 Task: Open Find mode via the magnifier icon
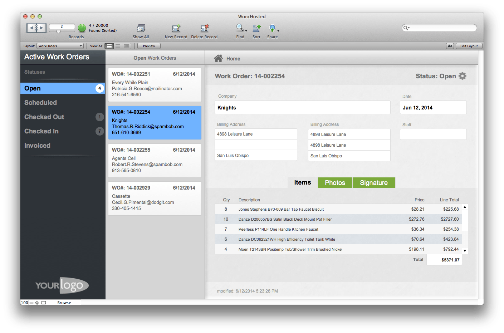[x=239, y=28]
